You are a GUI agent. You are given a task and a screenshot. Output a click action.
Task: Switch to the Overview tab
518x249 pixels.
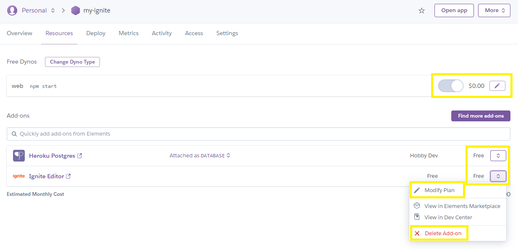tap(19, 33)
